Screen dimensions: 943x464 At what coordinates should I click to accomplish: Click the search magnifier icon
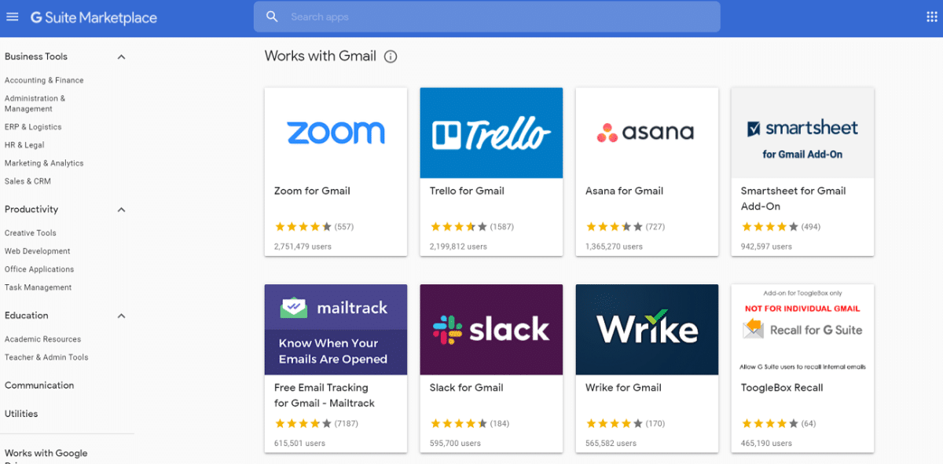tap(271, 16)
